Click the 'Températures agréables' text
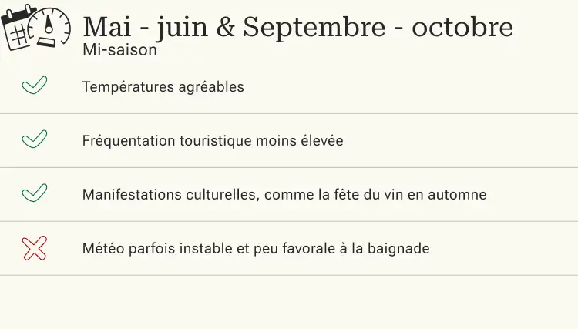 tap(163, 87)
